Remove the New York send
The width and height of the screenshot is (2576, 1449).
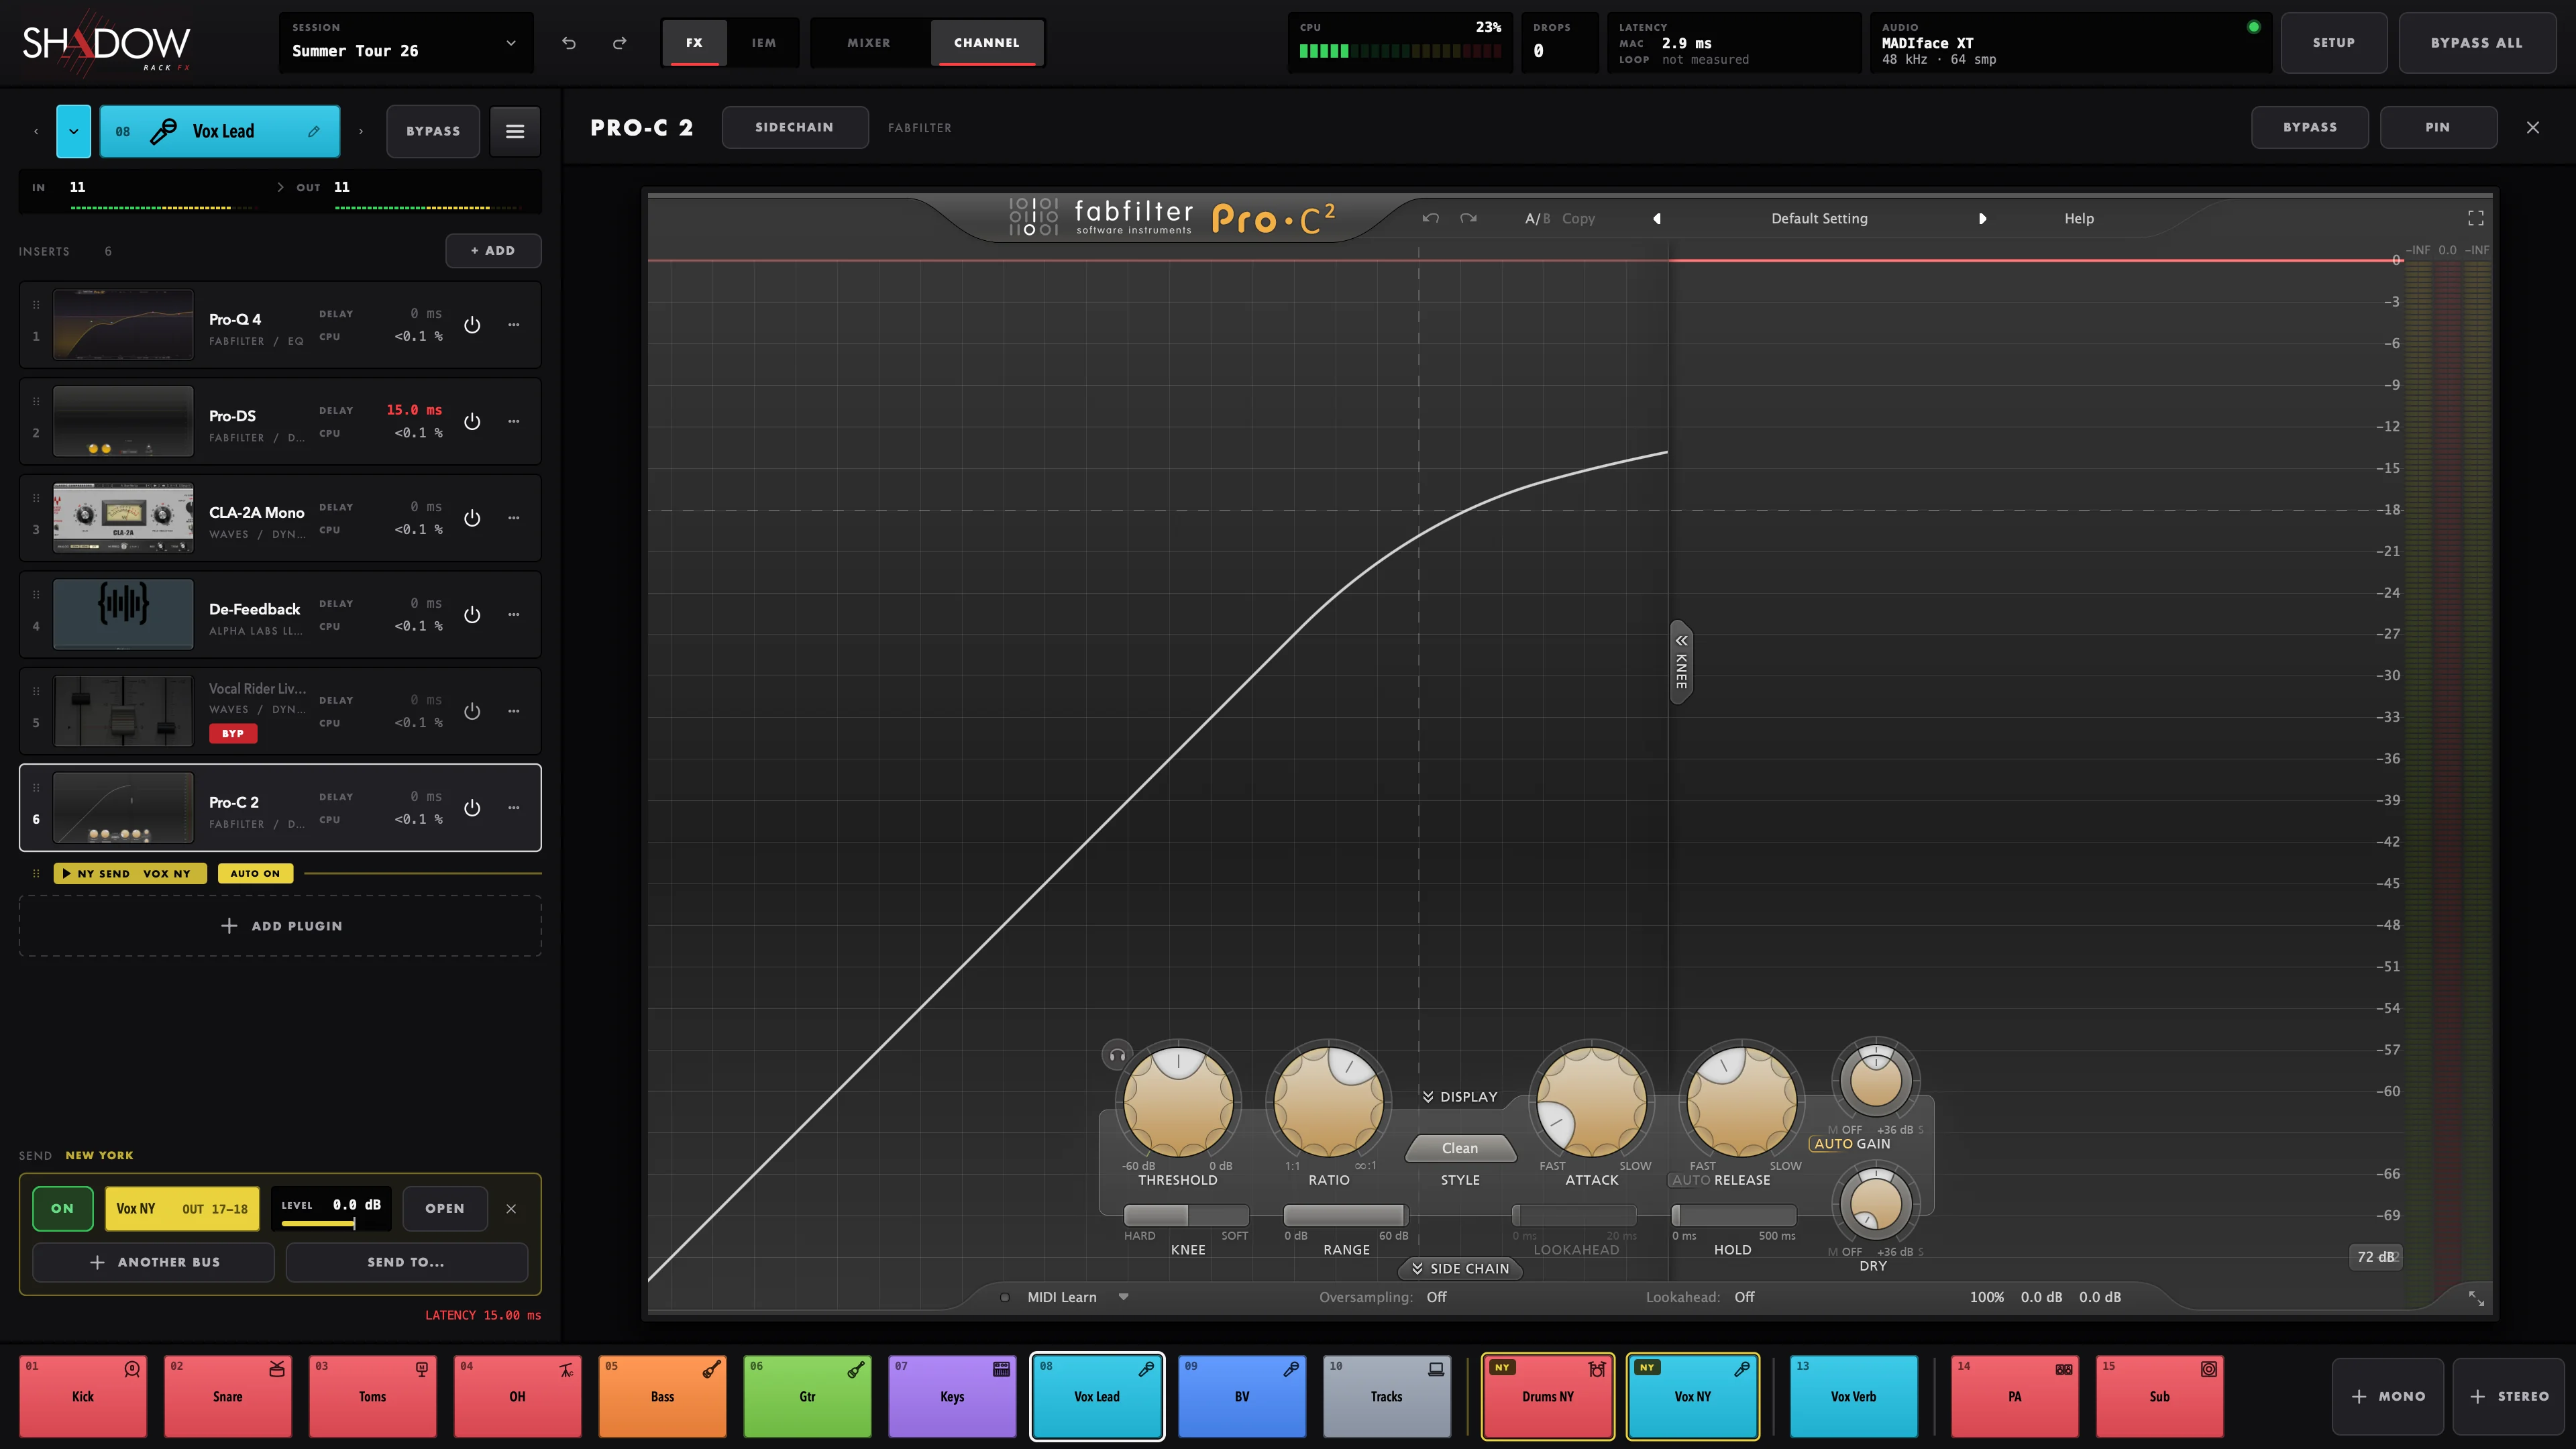(x=511, y=1209)
